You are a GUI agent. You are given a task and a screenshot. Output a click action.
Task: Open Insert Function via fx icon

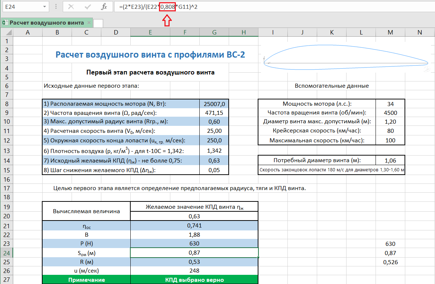[104, 7]
